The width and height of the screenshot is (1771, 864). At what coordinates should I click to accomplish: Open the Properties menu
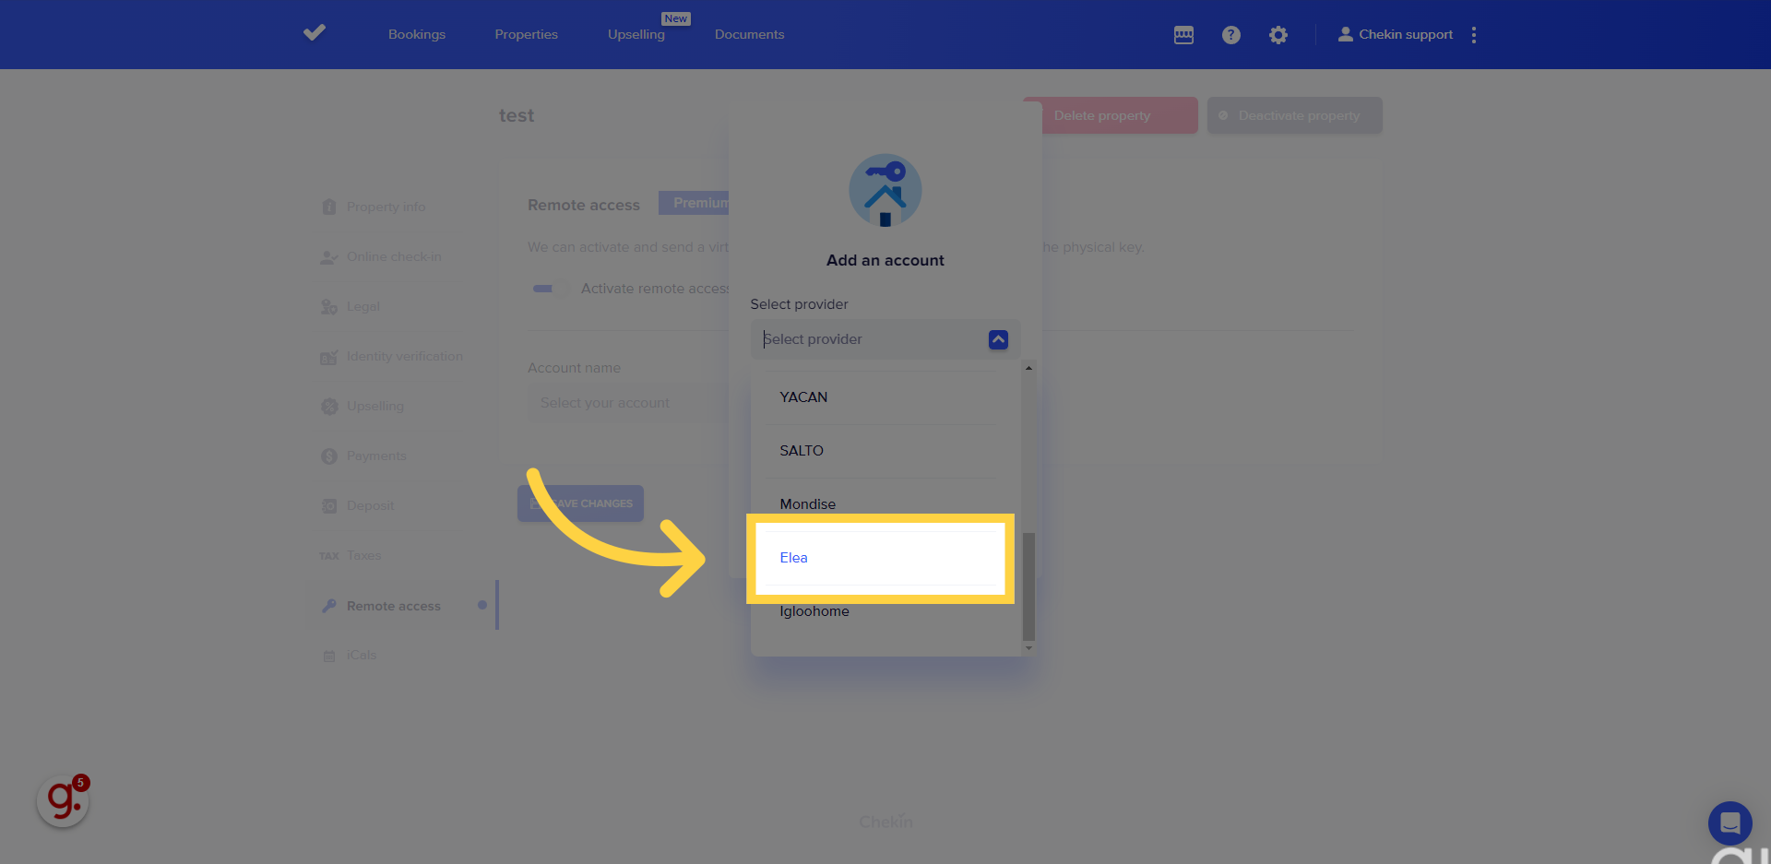click(x=527, y=34)
